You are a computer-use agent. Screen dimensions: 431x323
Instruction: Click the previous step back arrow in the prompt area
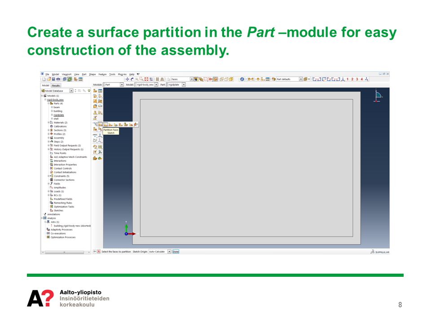95,252
